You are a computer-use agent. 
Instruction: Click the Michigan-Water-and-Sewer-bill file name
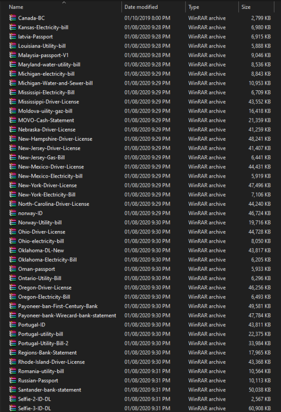point(55,83)
